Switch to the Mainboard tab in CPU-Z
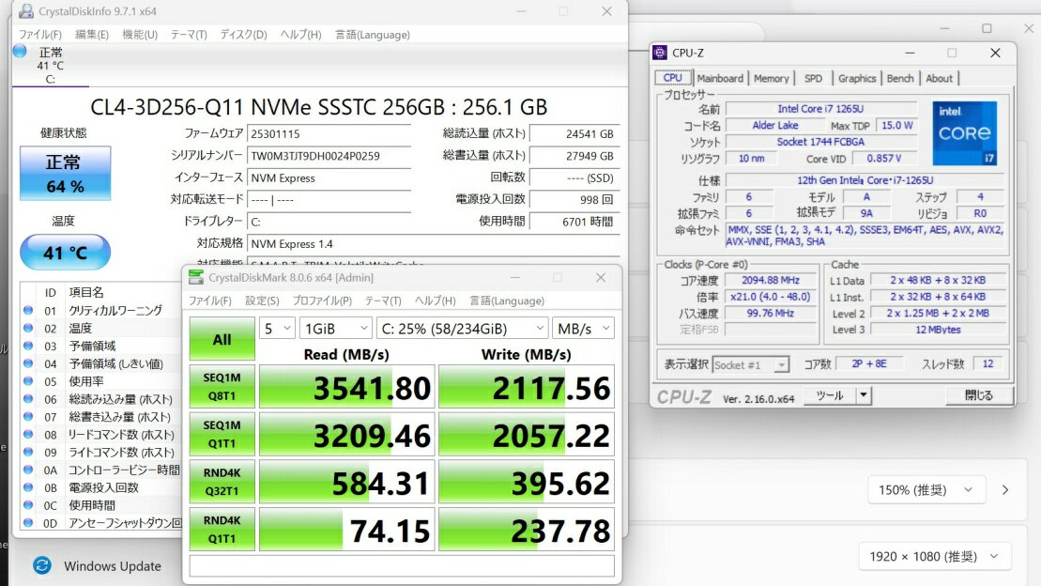Image resolution: width=1041 pixels, height=586 pixels. pos(720,79)
